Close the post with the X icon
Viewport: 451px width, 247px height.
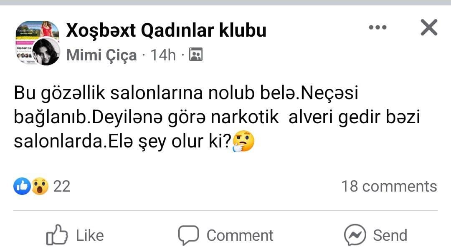coord(429,27)
